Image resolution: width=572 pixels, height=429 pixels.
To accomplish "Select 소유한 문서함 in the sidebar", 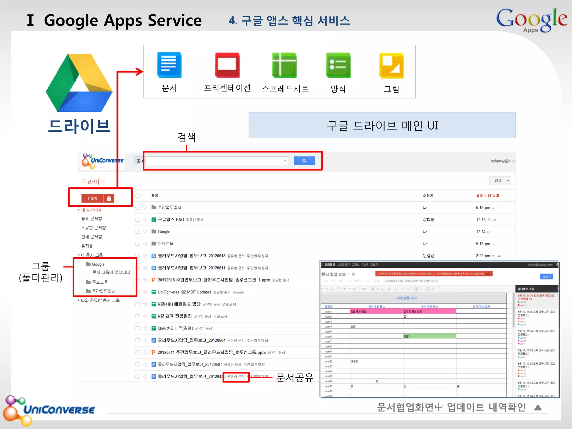I will click(x=94, y=228).
